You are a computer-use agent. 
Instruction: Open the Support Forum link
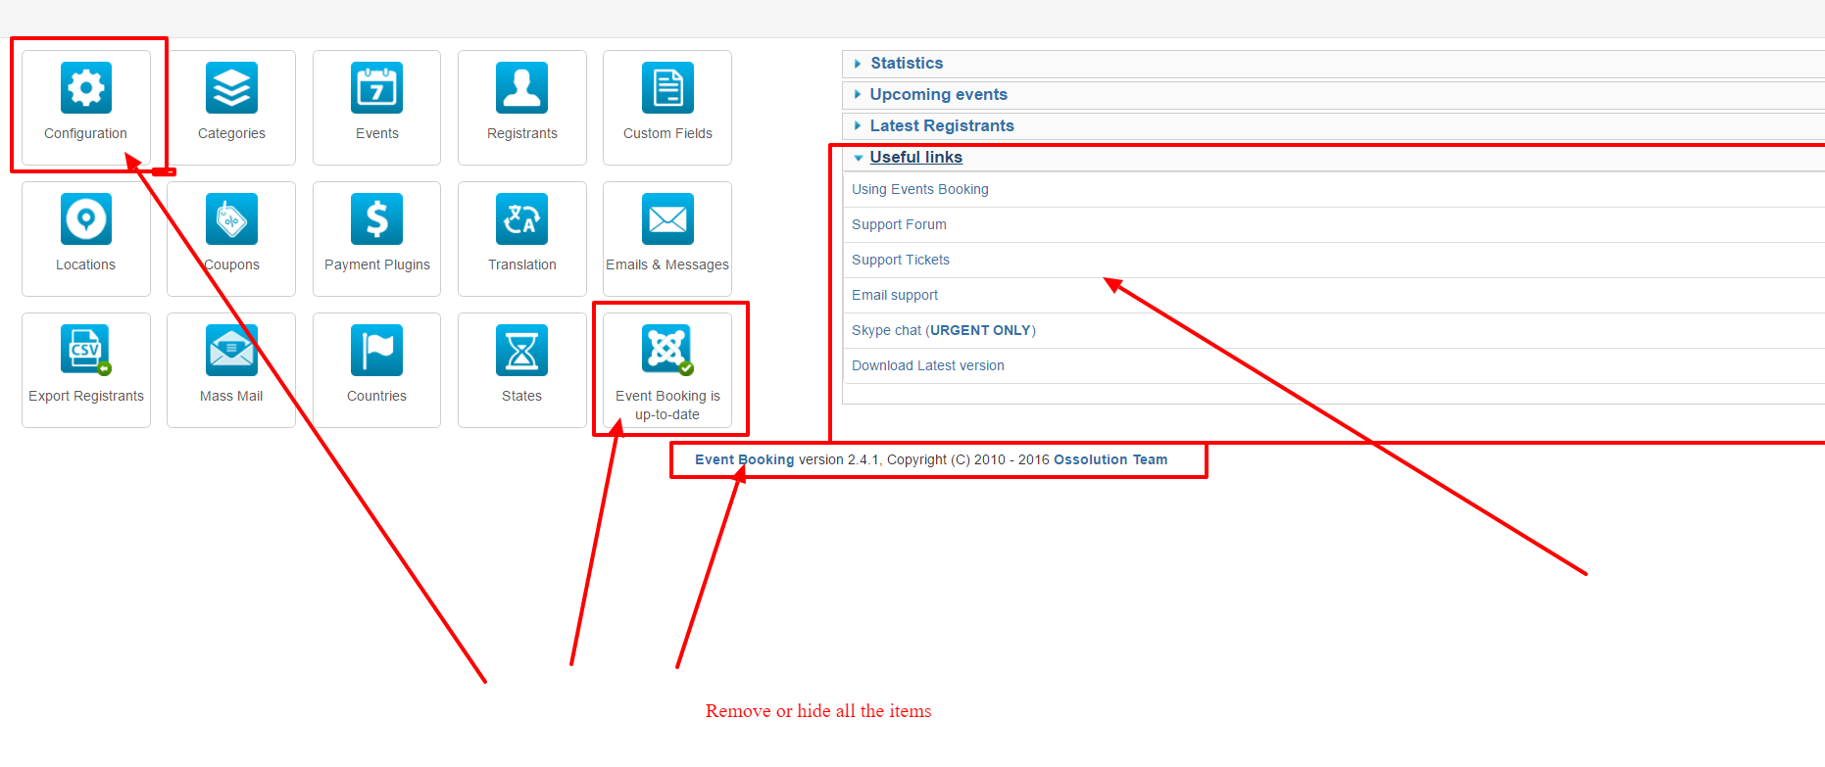(899, 225)
